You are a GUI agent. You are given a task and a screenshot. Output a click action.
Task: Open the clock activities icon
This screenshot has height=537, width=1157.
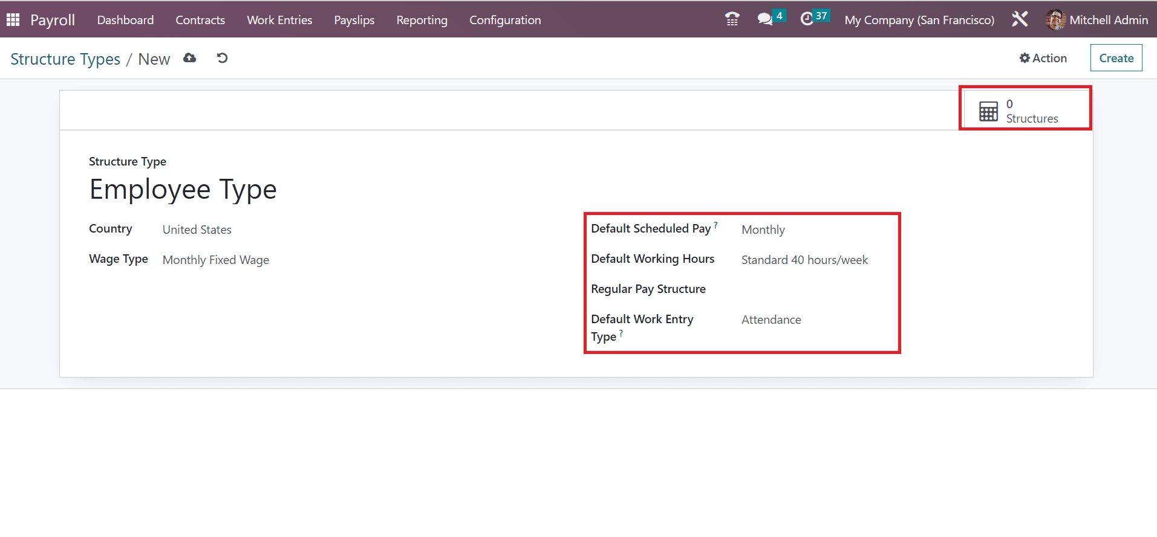[807, 19]
